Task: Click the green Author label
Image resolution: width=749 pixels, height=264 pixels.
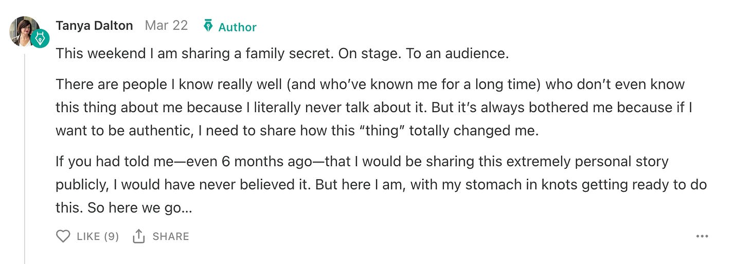Action: 237,27
